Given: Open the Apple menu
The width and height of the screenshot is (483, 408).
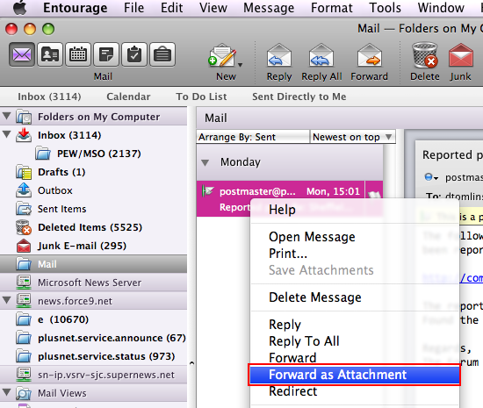Looking at the screenshot, I should 20,8.
